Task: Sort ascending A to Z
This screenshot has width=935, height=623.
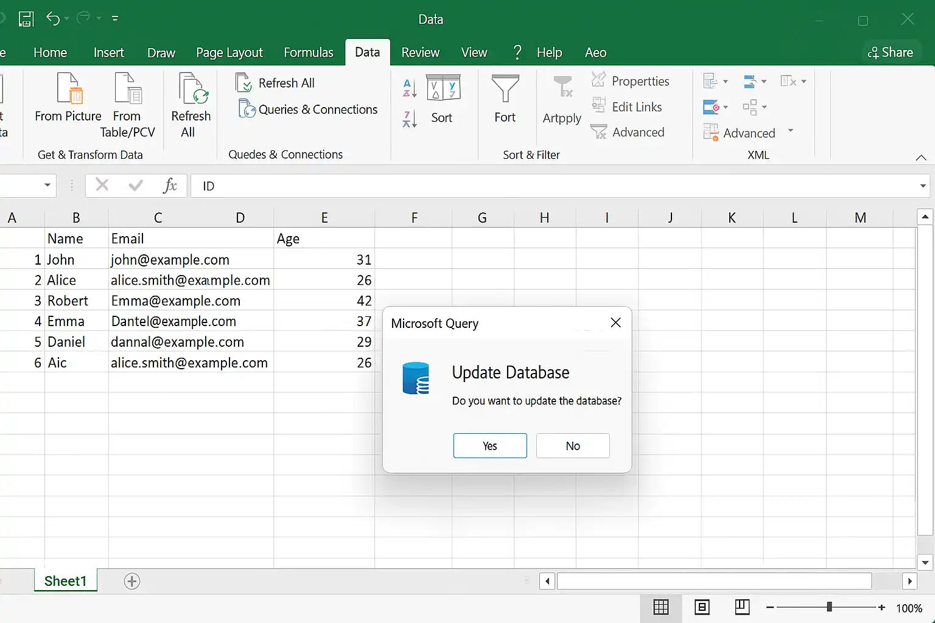Action: click(x=410, y=88)
